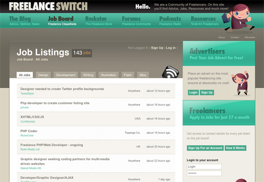Screen dimensions: 264x182
Task: Open the XHTML/CSS/JS job listing
Action: point(32,117)
